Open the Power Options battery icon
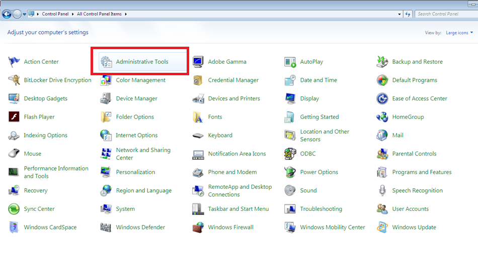Screen dimensions: 478x264 (x=290, y=172)
